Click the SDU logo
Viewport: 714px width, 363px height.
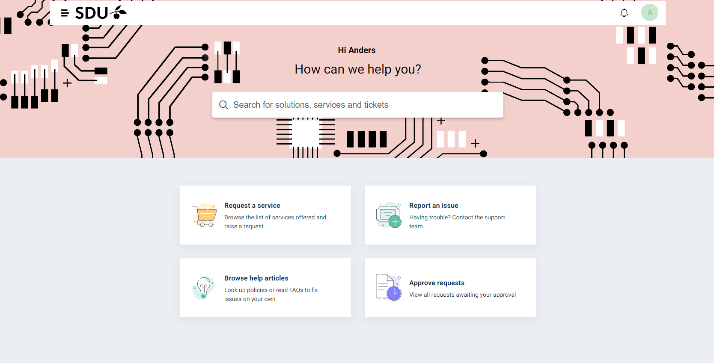101,13
